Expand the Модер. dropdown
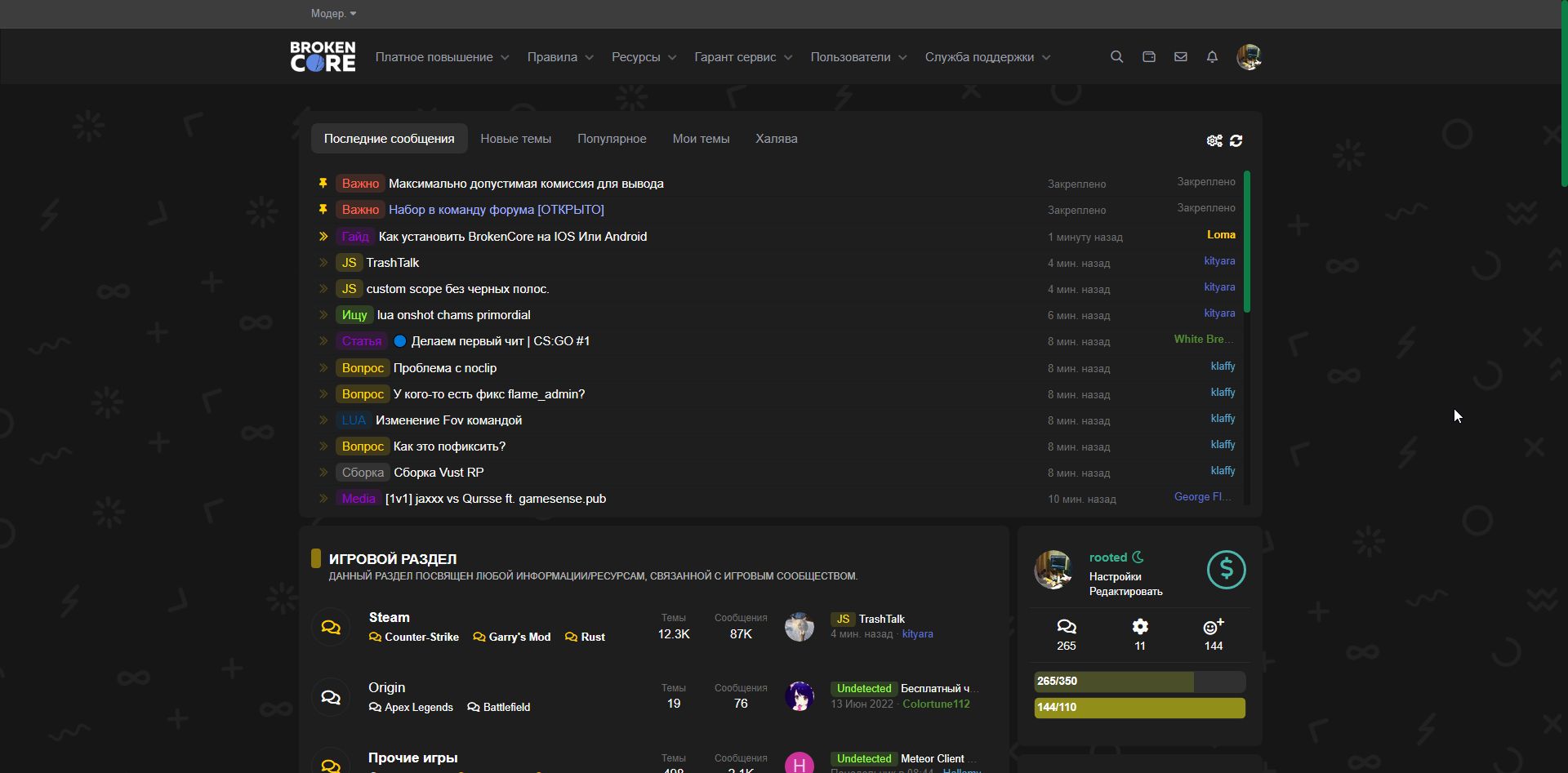Image resolution: width=1568 pixels, height=773 pixels. pyautogui.click(x=333, y=13)
